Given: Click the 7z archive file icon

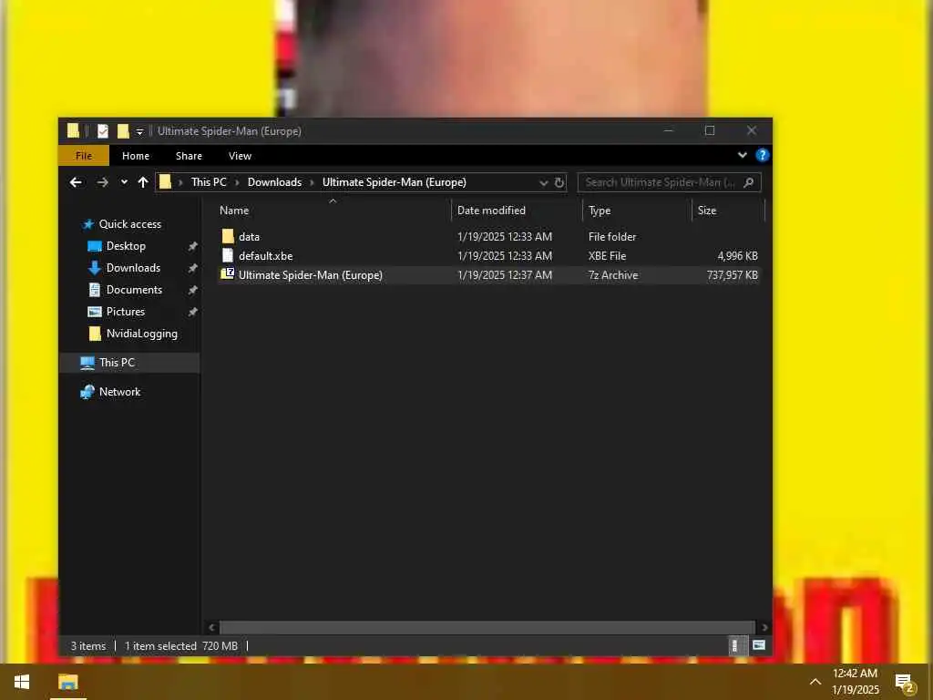Looking at the screenshot, I should coord(227,273).
